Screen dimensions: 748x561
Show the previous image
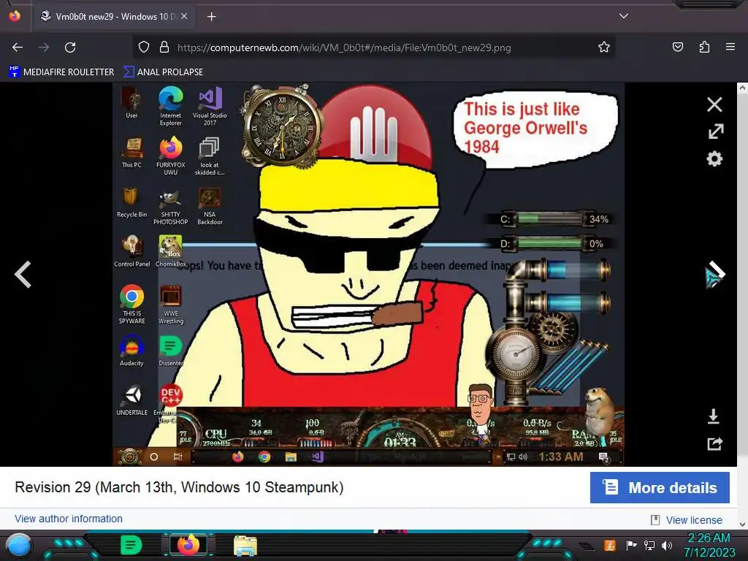[23, 275]
